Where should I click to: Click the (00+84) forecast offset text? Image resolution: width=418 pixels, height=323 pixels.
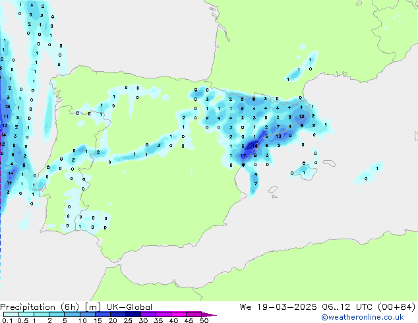coord(396,307)
